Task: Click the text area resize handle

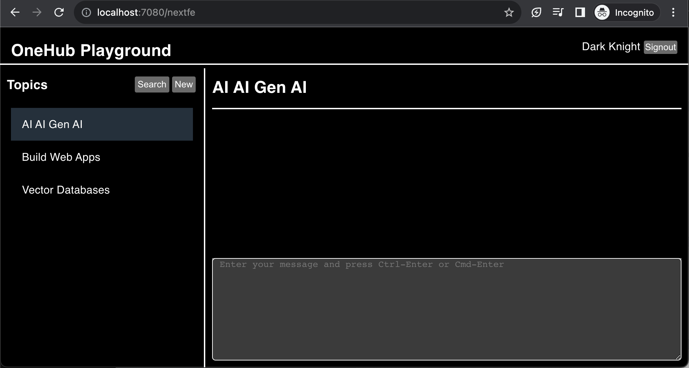Action: pos(678,357)
